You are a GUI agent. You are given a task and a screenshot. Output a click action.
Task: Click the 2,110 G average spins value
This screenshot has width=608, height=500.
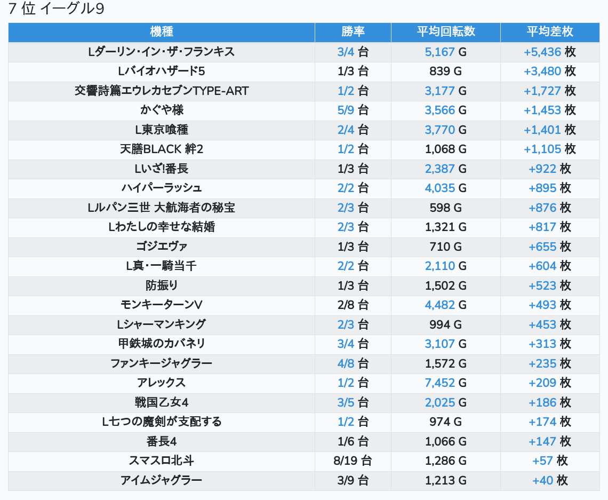[x=445, y=266]
